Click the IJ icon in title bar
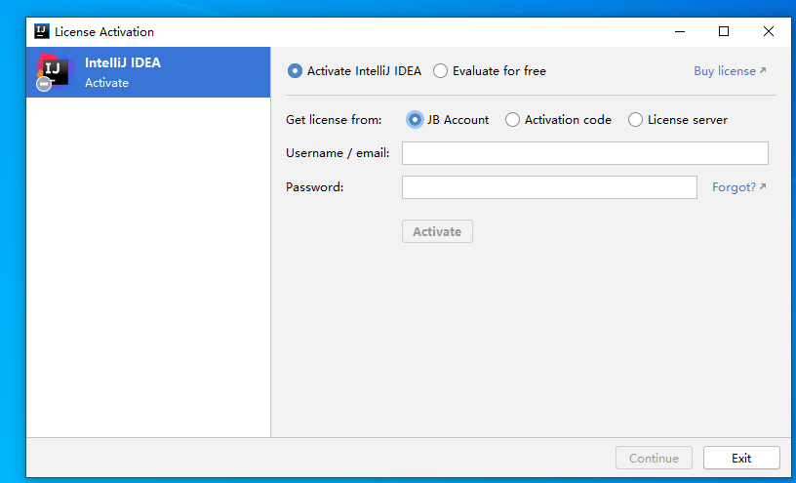This screenshot has width=796, height=483. (42, 31)
